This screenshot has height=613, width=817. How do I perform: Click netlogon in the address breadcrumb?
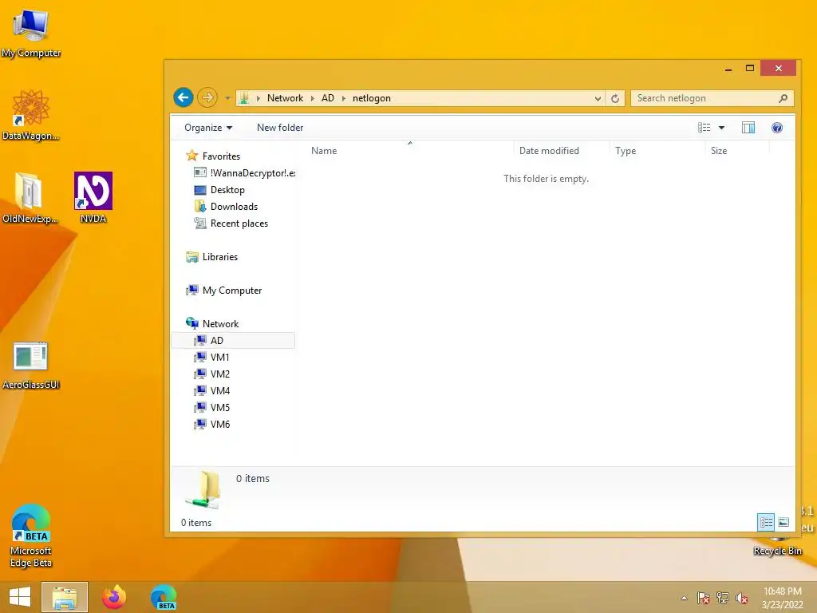[x=372, y=98]
